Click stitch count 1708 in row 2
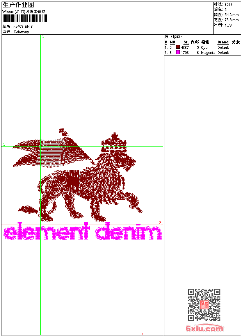The image size is (242, 336). [185, 53]
